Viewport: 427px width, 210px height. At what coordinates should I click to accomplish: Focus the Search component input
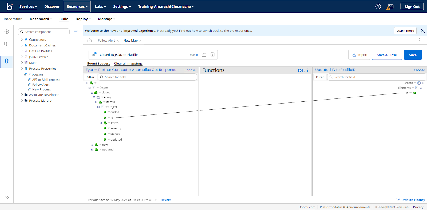click(44, 32)
